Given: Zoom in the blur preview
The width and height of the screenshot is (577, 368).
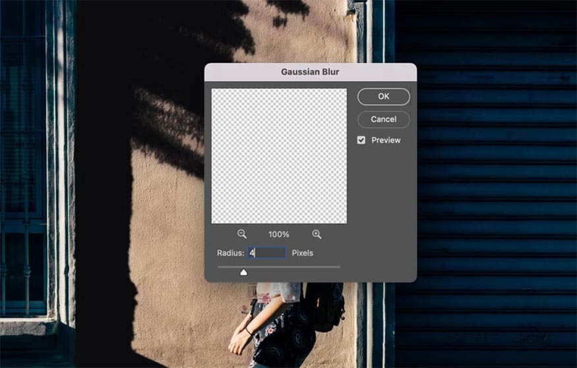Looking at the screenshot, I should tap(317, 234).
